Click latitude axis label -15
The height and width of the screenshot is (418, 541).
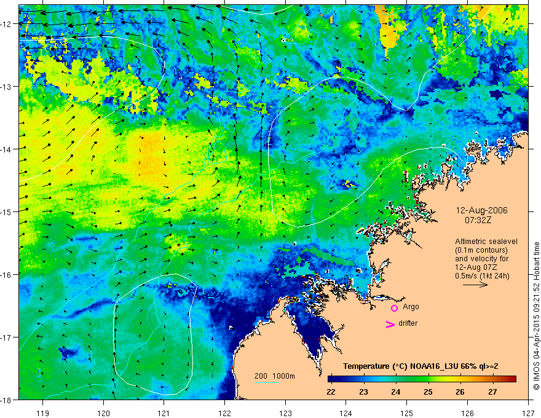coord(7,211)
